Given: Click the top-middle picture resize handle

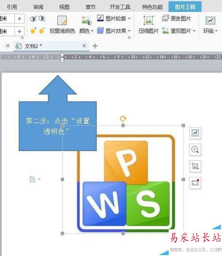Looking at the screenshot, I should (123, 125).
